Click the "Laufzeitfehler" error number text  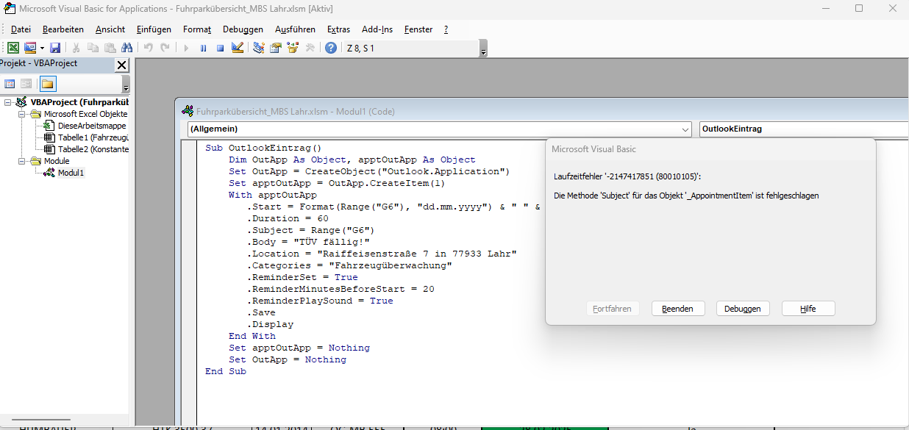pos(627,176)
